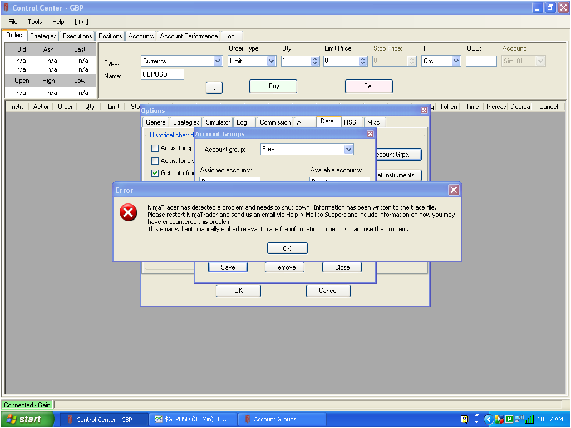Open the Help menu
Image resolution: width=571 pixels, height=428 pixels.
[58, 22]
